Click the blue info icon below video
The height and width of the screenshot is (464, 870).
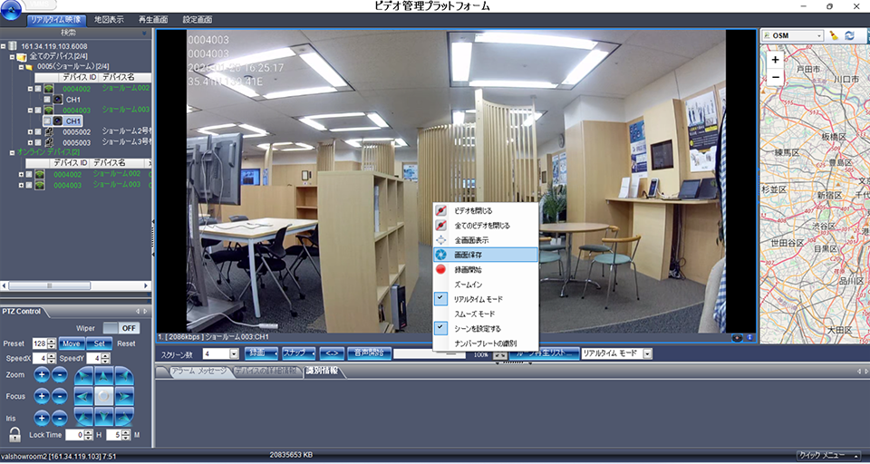749,337
